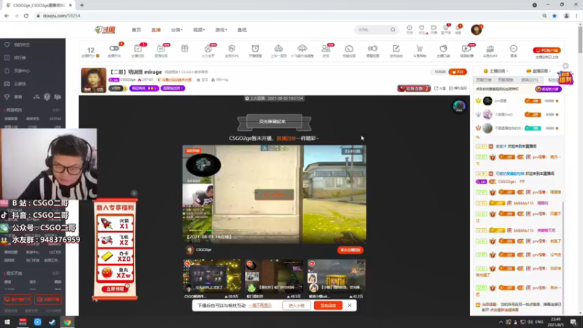Click the red PC client button
The image size is (583, 328).
(x=547, y=50)
